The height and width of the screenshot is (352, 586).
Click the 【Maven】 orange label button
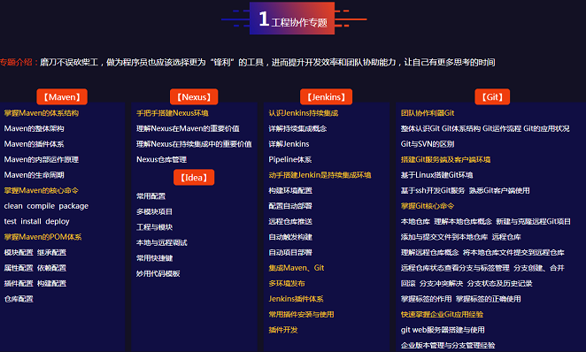point(62,97)
